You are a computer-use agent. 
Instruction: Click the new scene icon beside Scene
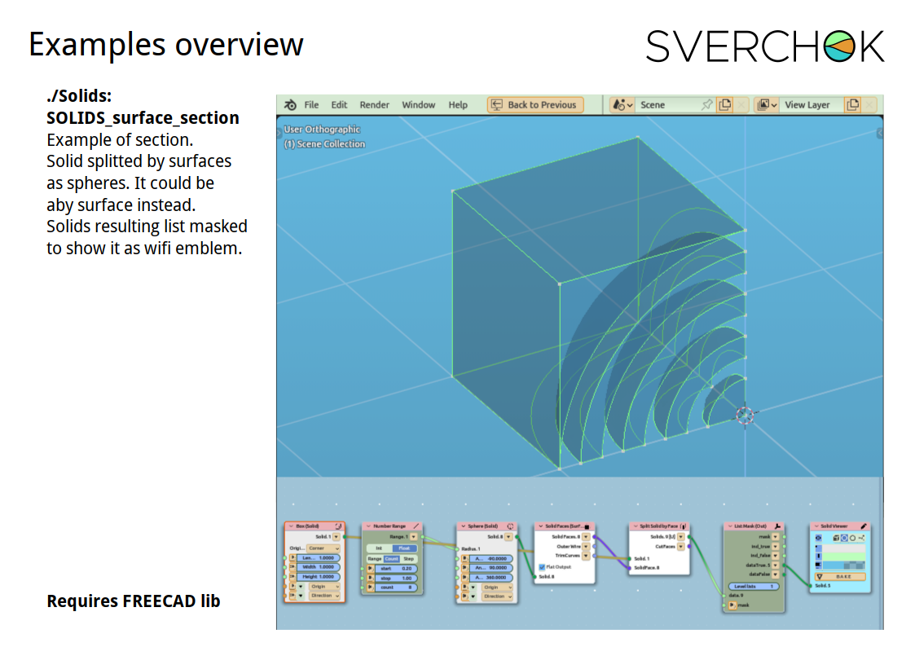[724, 105]
